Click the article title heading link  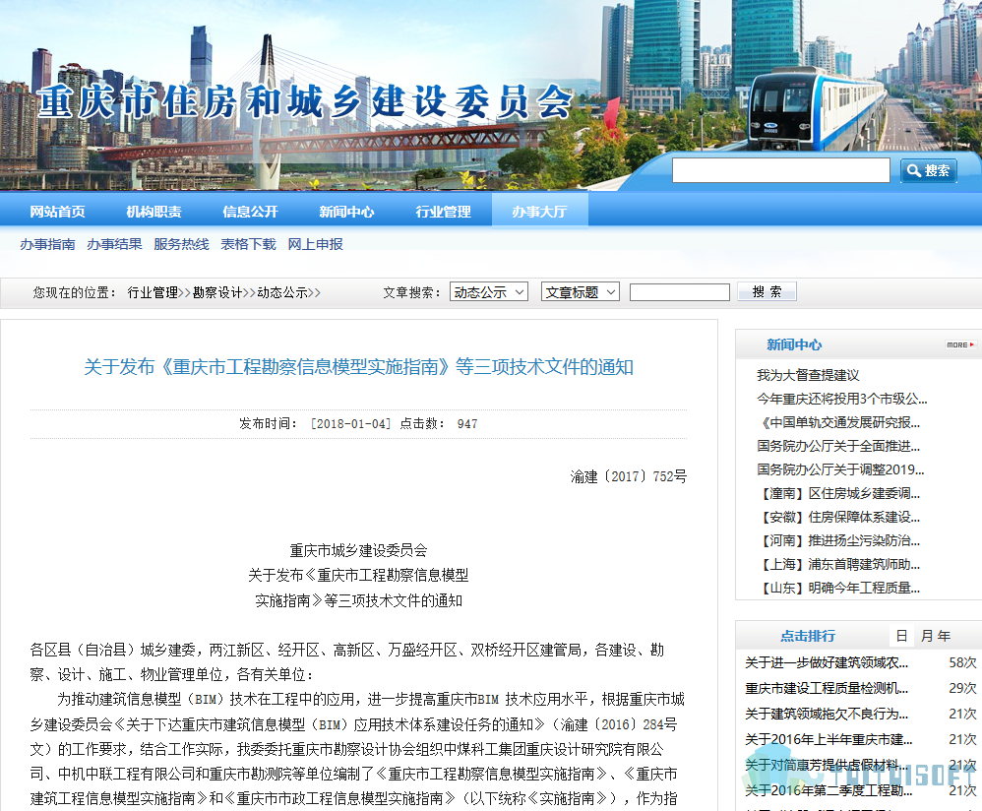coord(358,367)
